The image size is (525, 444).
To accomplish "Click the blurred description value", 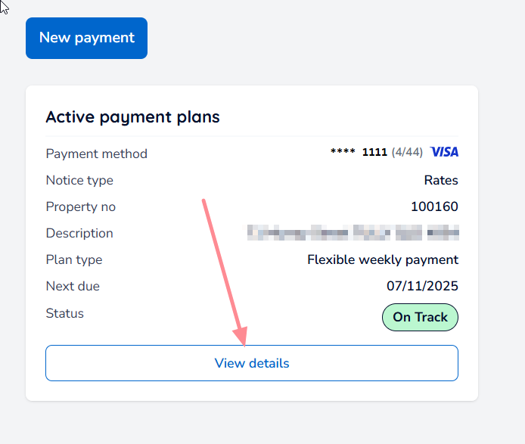I will click(x=353, y=232).
